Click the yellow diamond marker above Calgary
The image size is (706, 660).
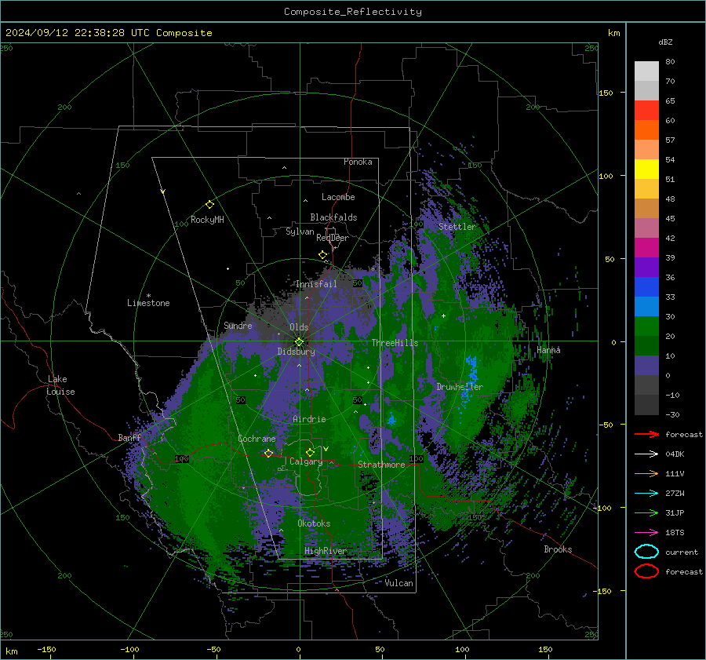coord(310,452)
